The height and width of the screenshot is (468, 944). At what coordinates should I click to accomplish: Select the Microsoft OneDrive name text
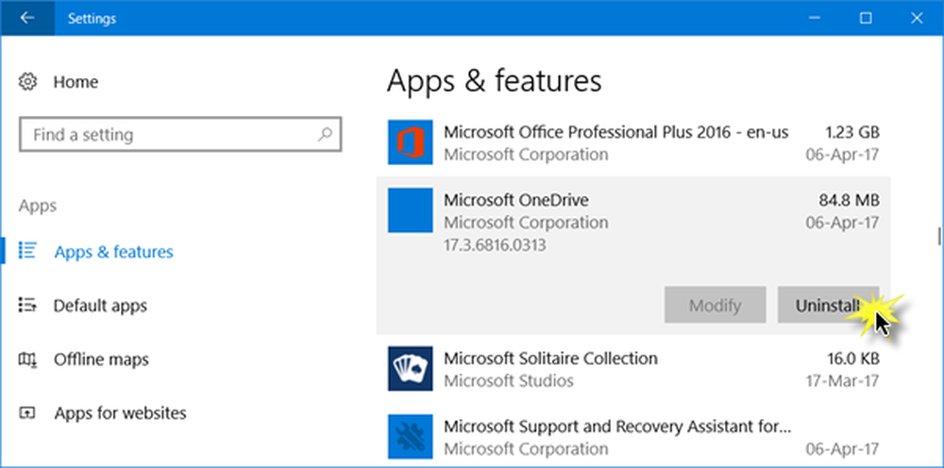pyautogui.click(x=516, y=200)
